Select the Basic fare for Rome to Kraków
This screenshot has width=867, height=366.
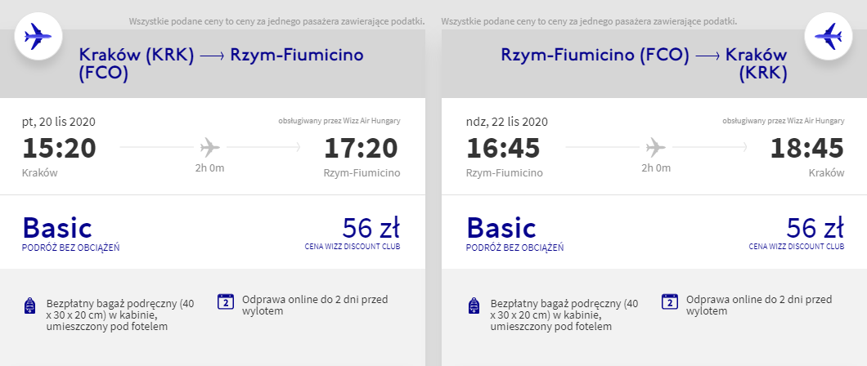coord(501,227)
